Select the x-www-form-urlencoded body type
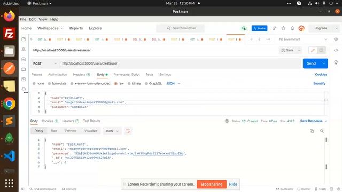342x192 pixels. coord(90,83)
